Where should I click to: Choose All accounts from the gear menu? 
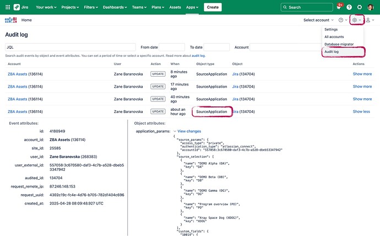pyautogui.click(x=334, y=36)
